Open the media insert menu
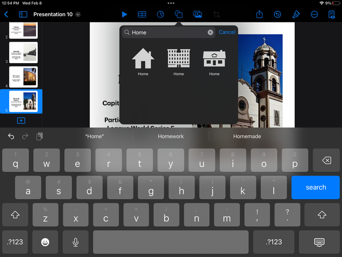The height and width of the screenshot is (257, 342). tap(197, 15)
